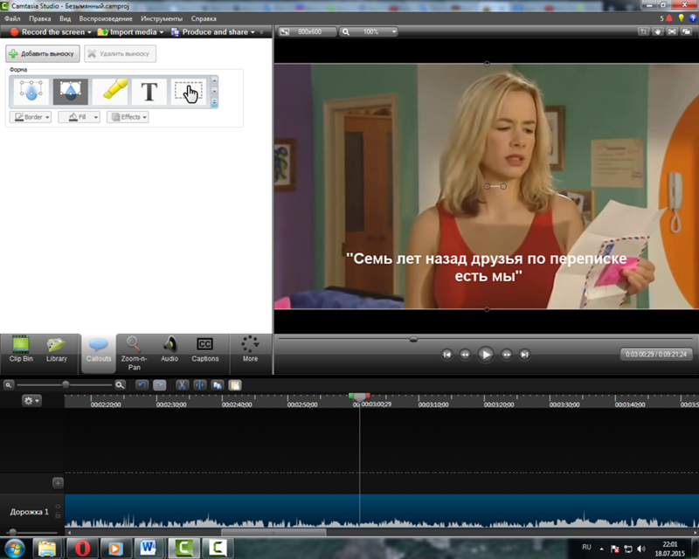Open the 100% preview zoom dropdown

[369, 31]
